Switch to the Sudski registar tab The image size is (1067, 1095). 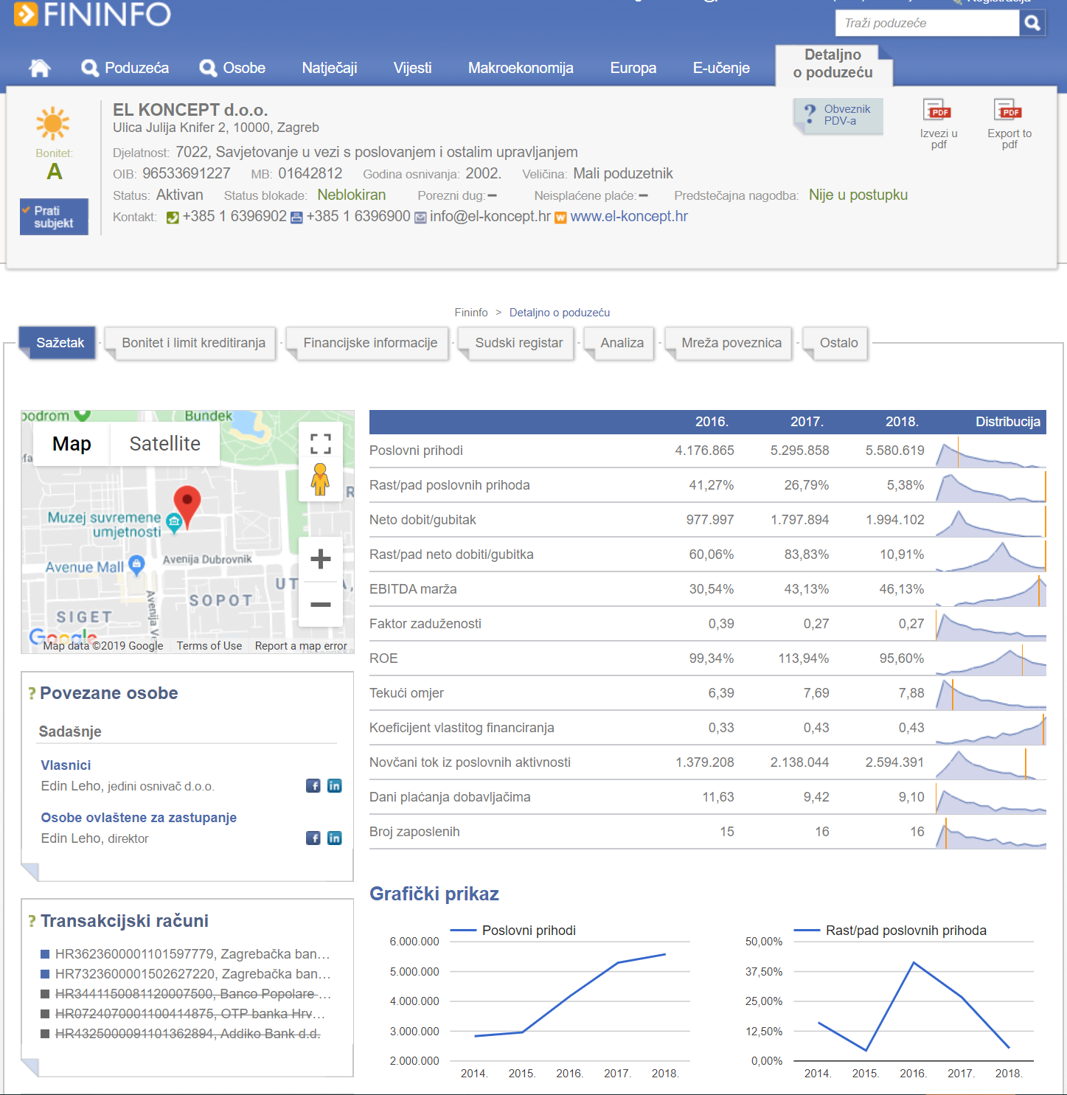click(x=518, y=343)
